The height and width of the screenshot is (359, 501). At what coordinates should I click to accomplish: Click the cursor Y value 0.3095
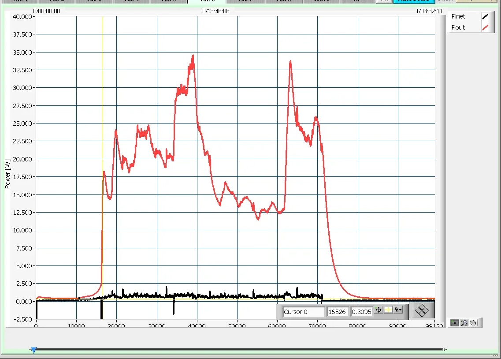pos(361,312)
